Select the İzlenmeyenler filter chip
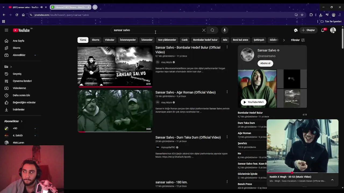This screenshot has width=344, height=193. 128,40
